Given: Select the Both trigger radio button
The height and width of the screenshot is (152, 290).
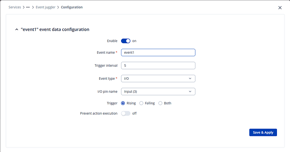Looking at the screenshot, I should click(161, 103).
